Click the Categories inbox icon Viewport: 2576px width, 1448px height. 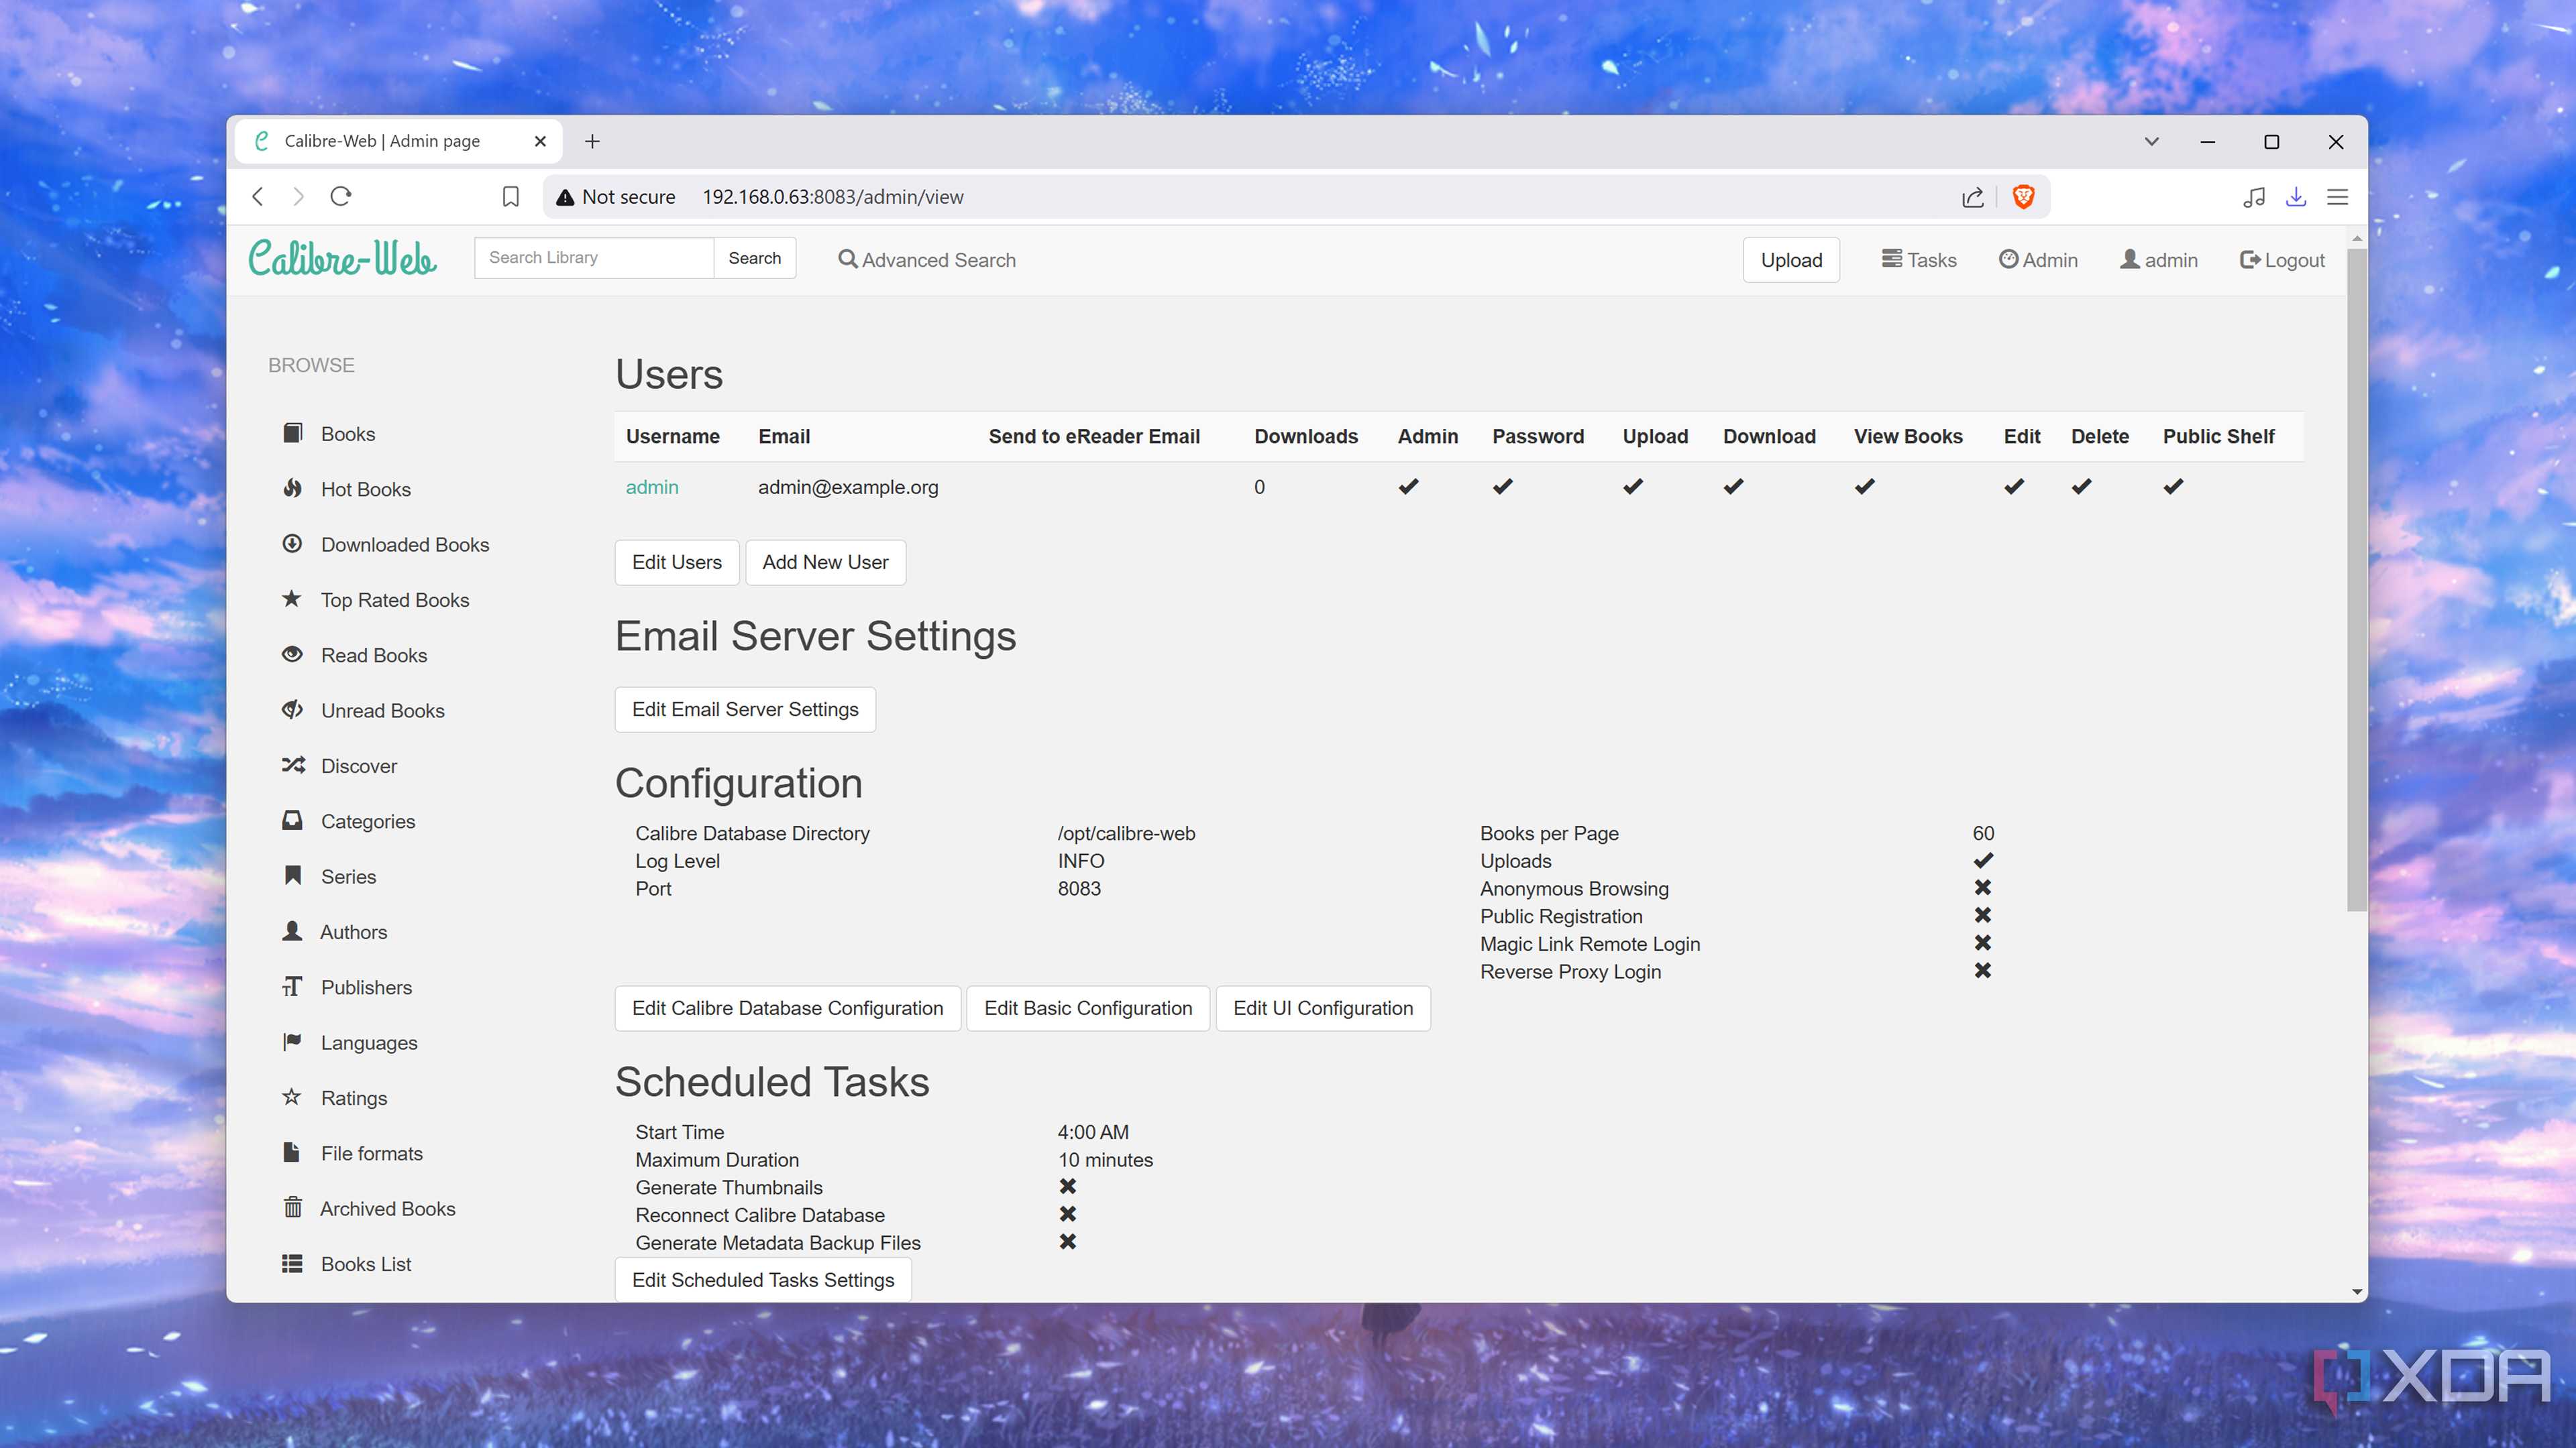click(x=292, y=821)
